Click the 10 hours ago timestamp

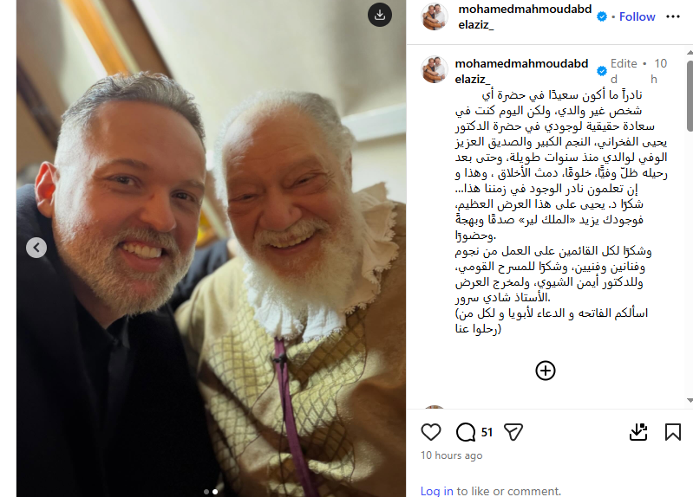pyautogui.click(x=451, y=455)
